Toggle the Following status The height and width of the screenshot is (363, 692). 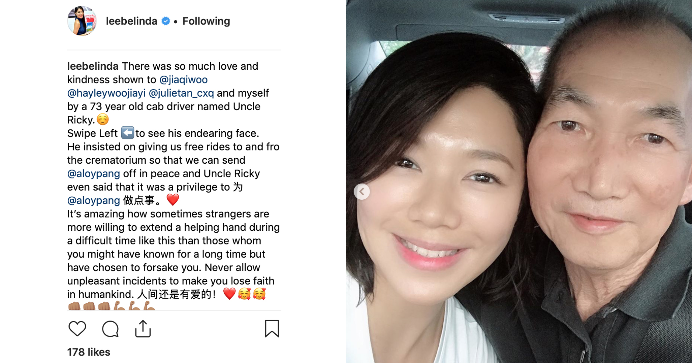pyautogui.click(x=206, y=21)
